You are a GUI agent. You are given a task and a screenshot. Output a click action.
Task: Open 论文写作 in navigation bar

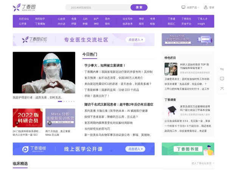[x=127, y=19]
